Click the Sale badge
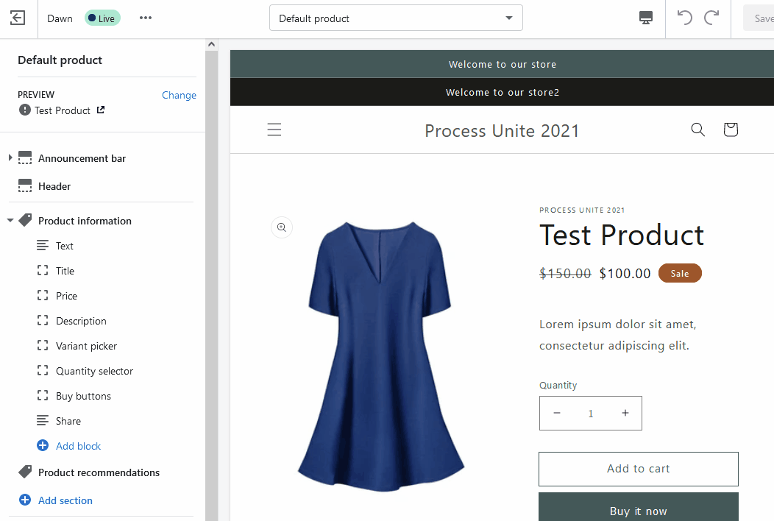Screen dimensions: 774x521 [680, 273]
